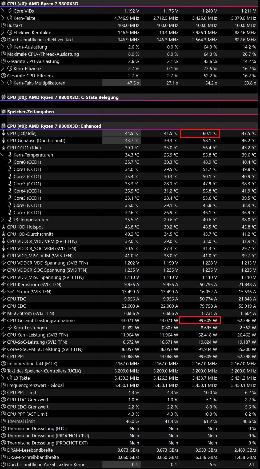The height and width of the screenshot is (469, 260).
Task: Click thermometer icon of Core0 (CCD1)
Action: 10,162
